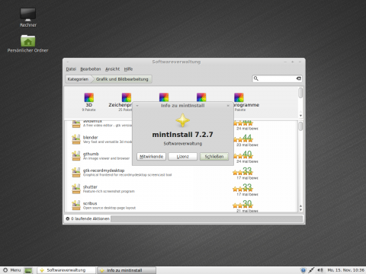Click the star logo in the mintInstall dialog
366x274 pixels.
tap(183, 120)
